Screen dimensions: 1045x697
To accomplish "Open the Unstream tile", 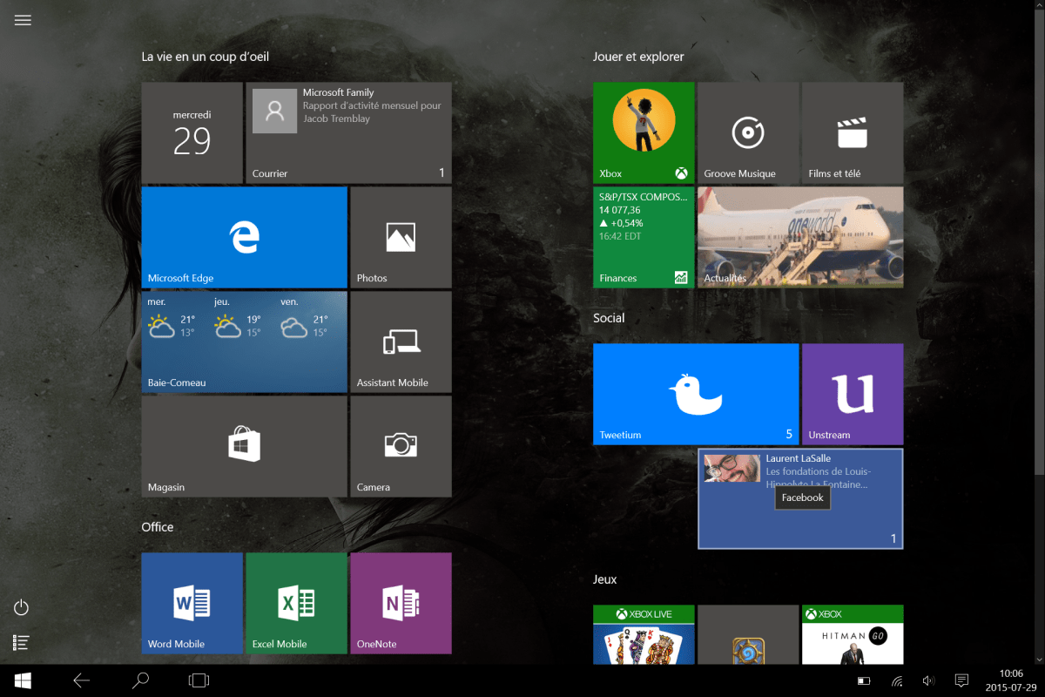I will [853, 394].
